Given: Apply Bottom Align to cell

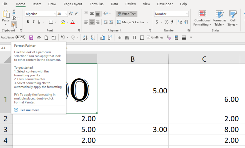Looking at the screenshot, I should click(x=97, y=14).
